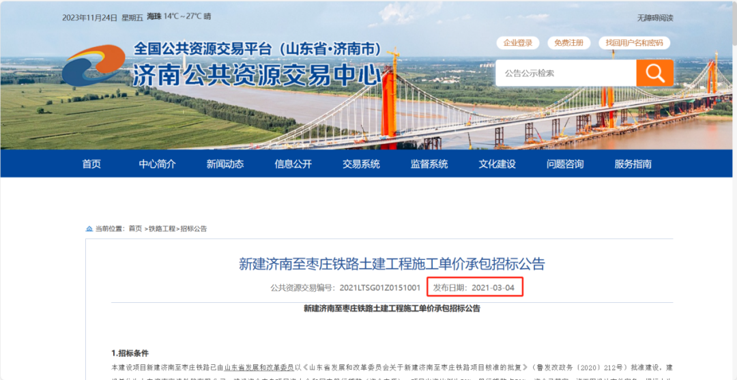Click the home icon beside 当前位置
The width and height of the screenshot is (737, 380).
click(89, 229)
